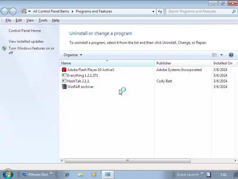Click the horizontal scrollbar right arrow
238x179 pixels.
coord(235,161)
